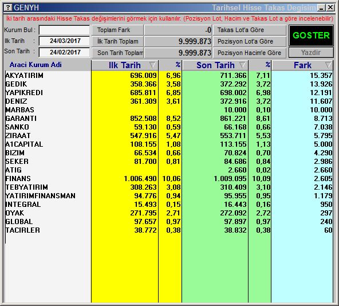Minimize the GENYH window
Viewport: 339px width, 306px height.
321,8
